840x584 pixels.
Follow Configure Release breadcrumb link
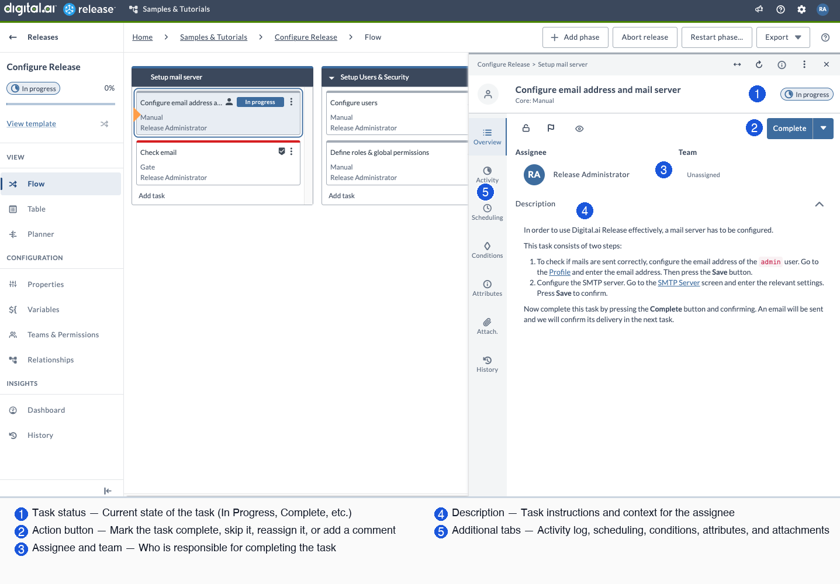pyautogui.click(x=306, y=37)
